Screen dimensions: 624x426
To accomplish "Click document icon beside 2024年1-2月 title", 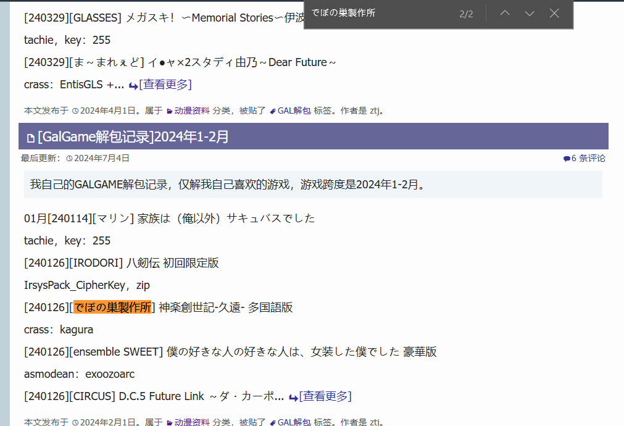I will 30,137.
